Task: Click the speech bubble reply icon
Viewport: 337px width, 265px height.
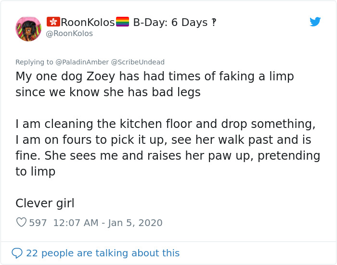Action: click(x=17, y=253)
